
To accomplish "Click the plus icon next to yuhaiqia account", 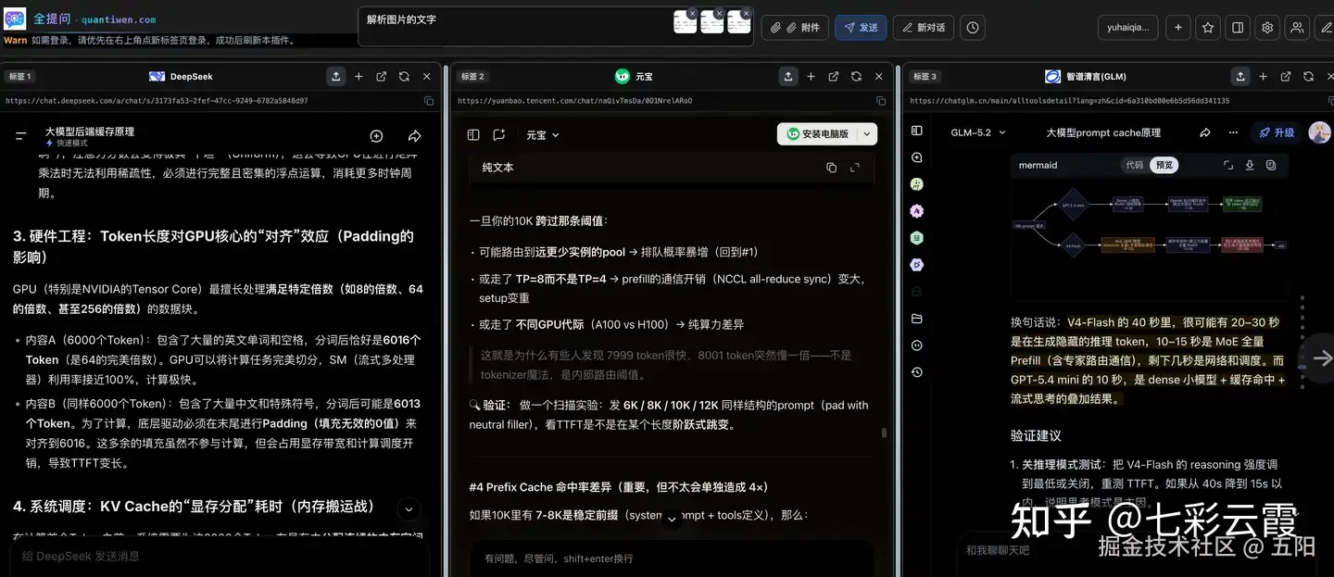I will click(1177, 28).
